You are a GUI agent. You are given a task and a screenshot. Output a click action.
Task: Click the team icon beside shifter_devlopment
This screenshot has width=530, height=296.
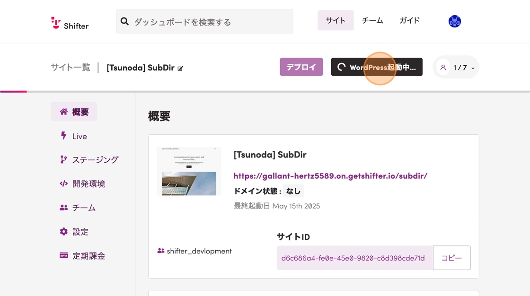pyautogui.click(x=161, y=251)
